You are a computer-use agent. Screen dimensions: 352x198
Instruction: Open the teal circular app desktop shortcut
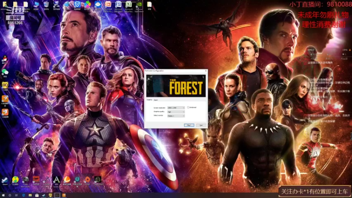pyautogui.click(x=77, y=181)
